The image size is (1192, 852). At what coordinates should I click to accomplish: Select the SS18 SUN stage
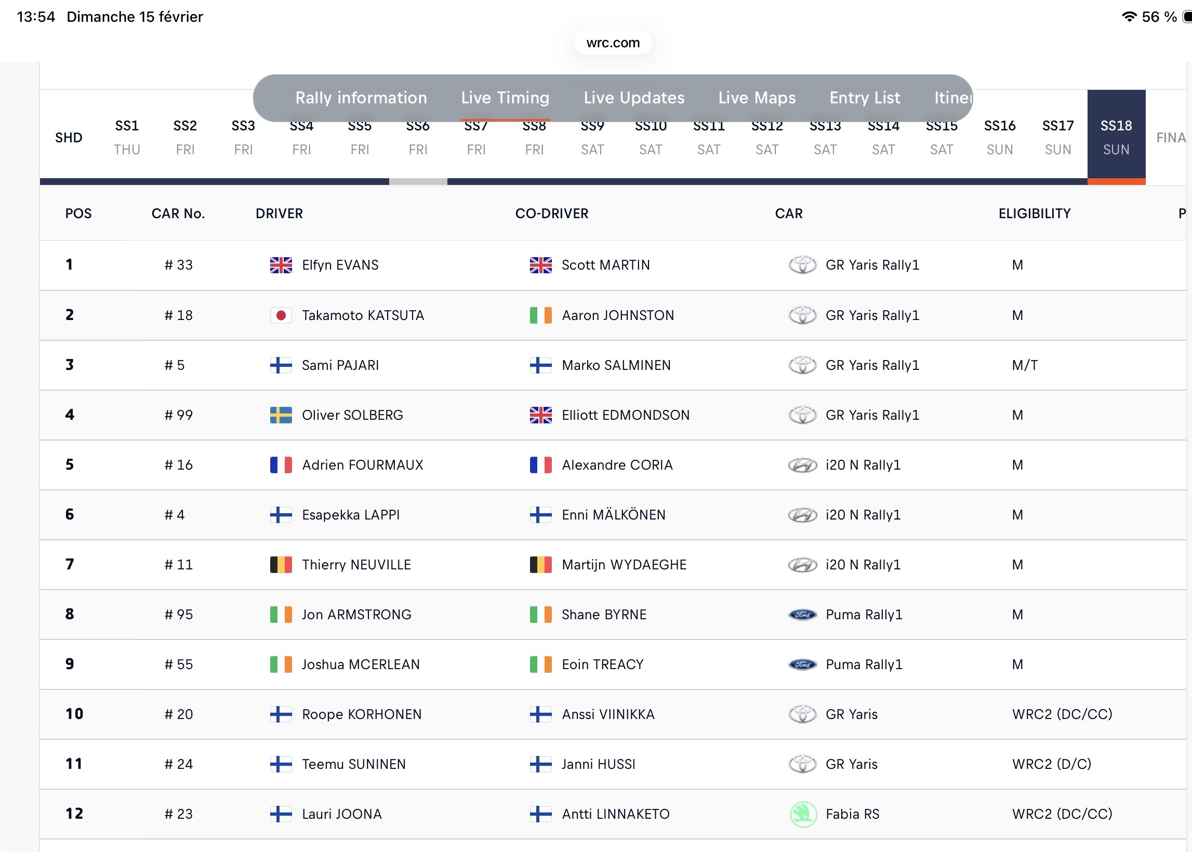click(1116, 137)
